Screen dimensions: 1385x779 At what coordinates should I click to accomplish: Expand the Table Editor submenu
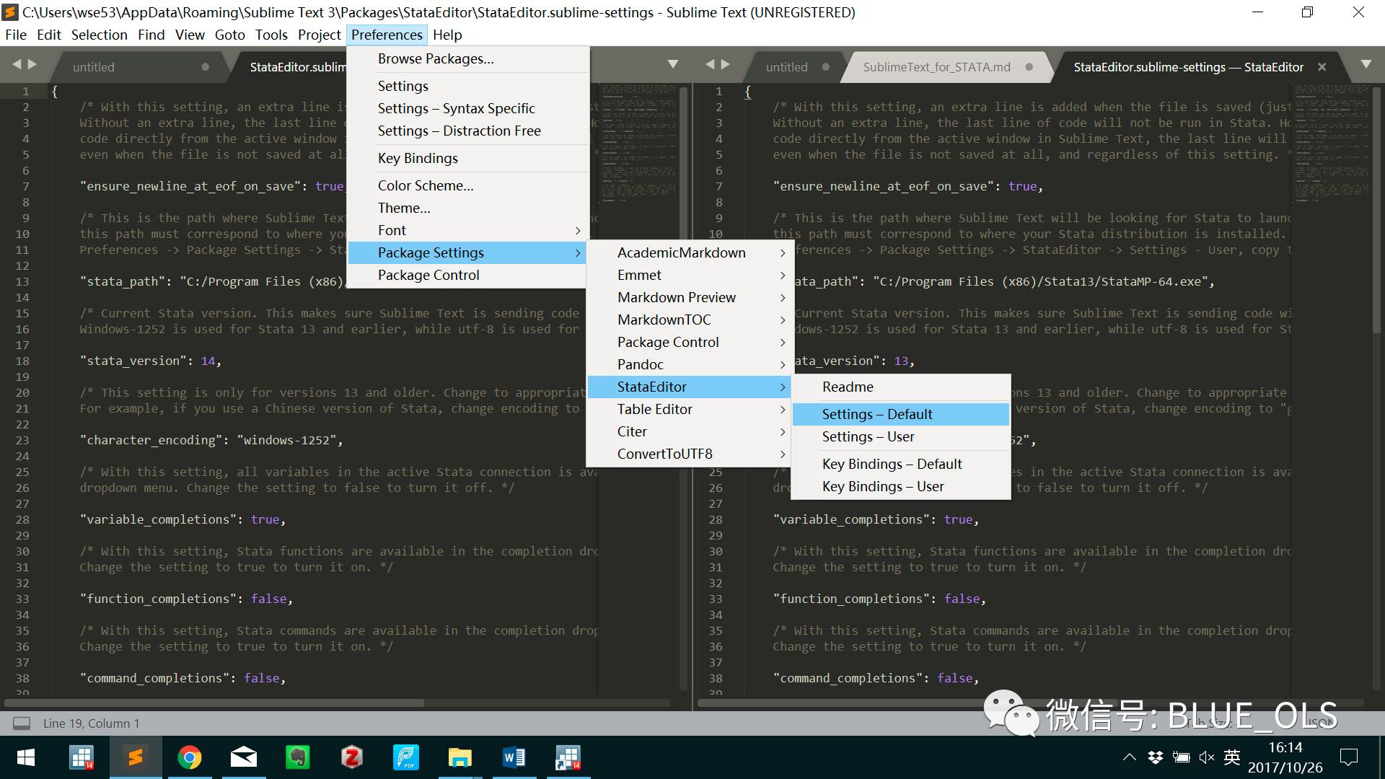tap(690, 409)
